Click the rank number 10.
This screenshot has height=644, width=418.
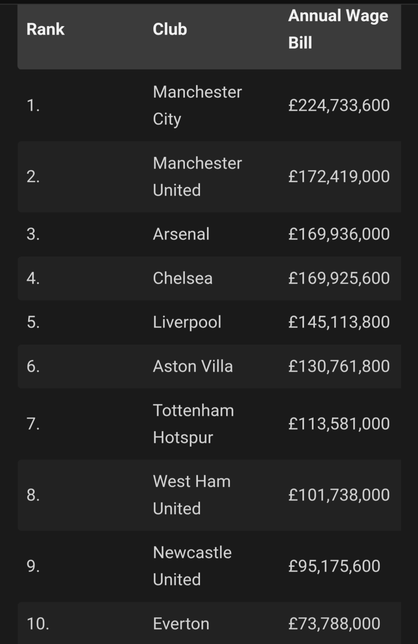tap(38, 624)
